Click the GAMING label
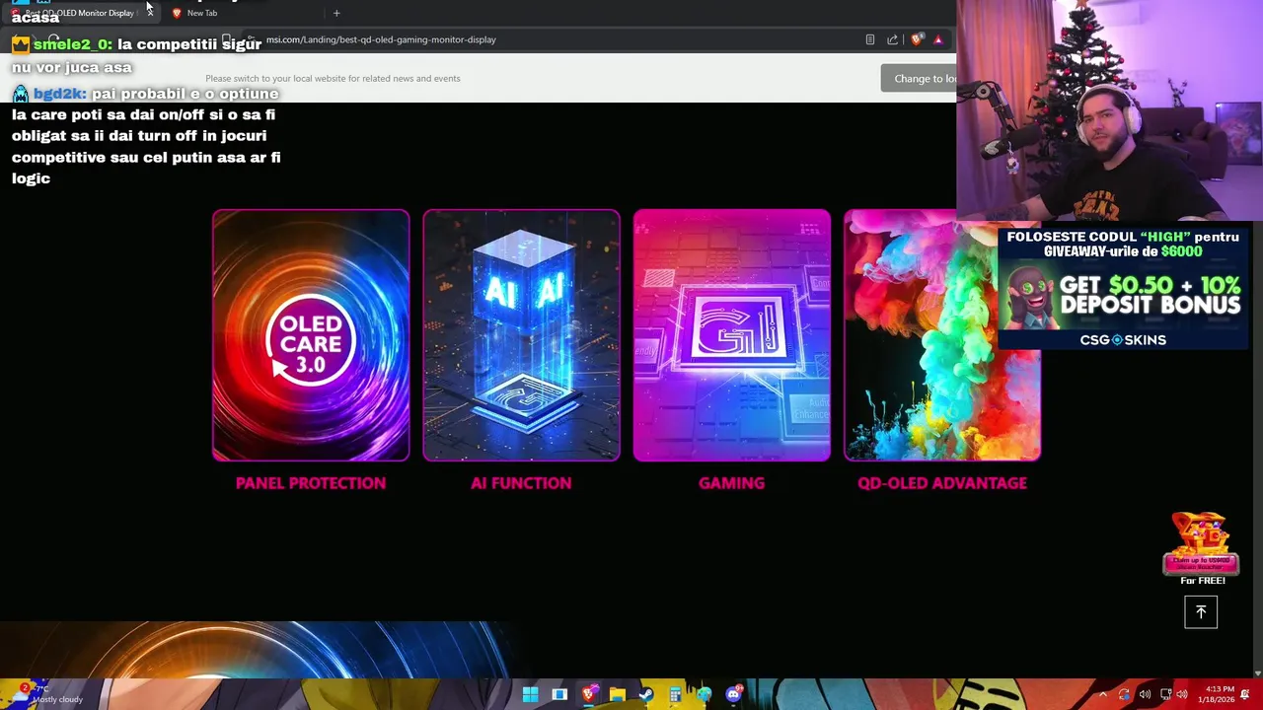 (x=731, y=483)
